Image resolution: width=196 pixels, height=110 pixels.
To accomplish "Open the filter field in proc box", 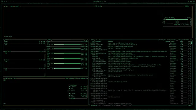I will point(98,40).
